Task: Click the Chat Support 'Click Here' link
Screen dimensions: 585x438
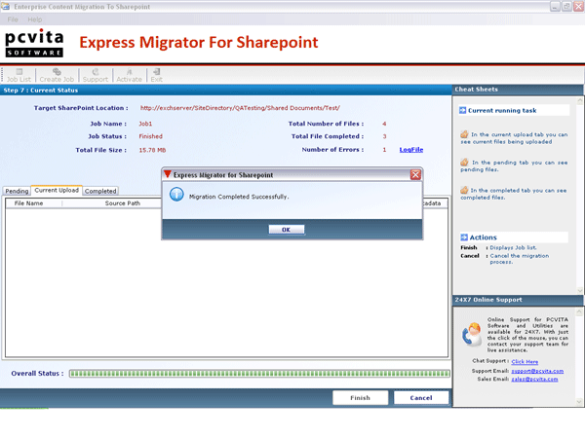Action: 525,361
